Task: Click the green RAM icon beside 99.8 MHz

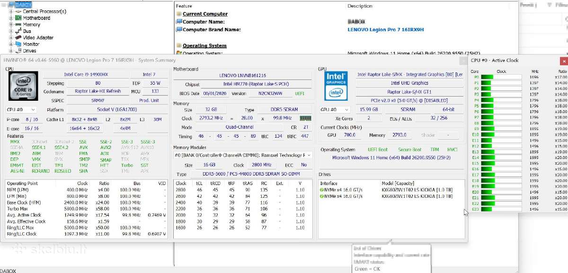Action: point(306,118)
